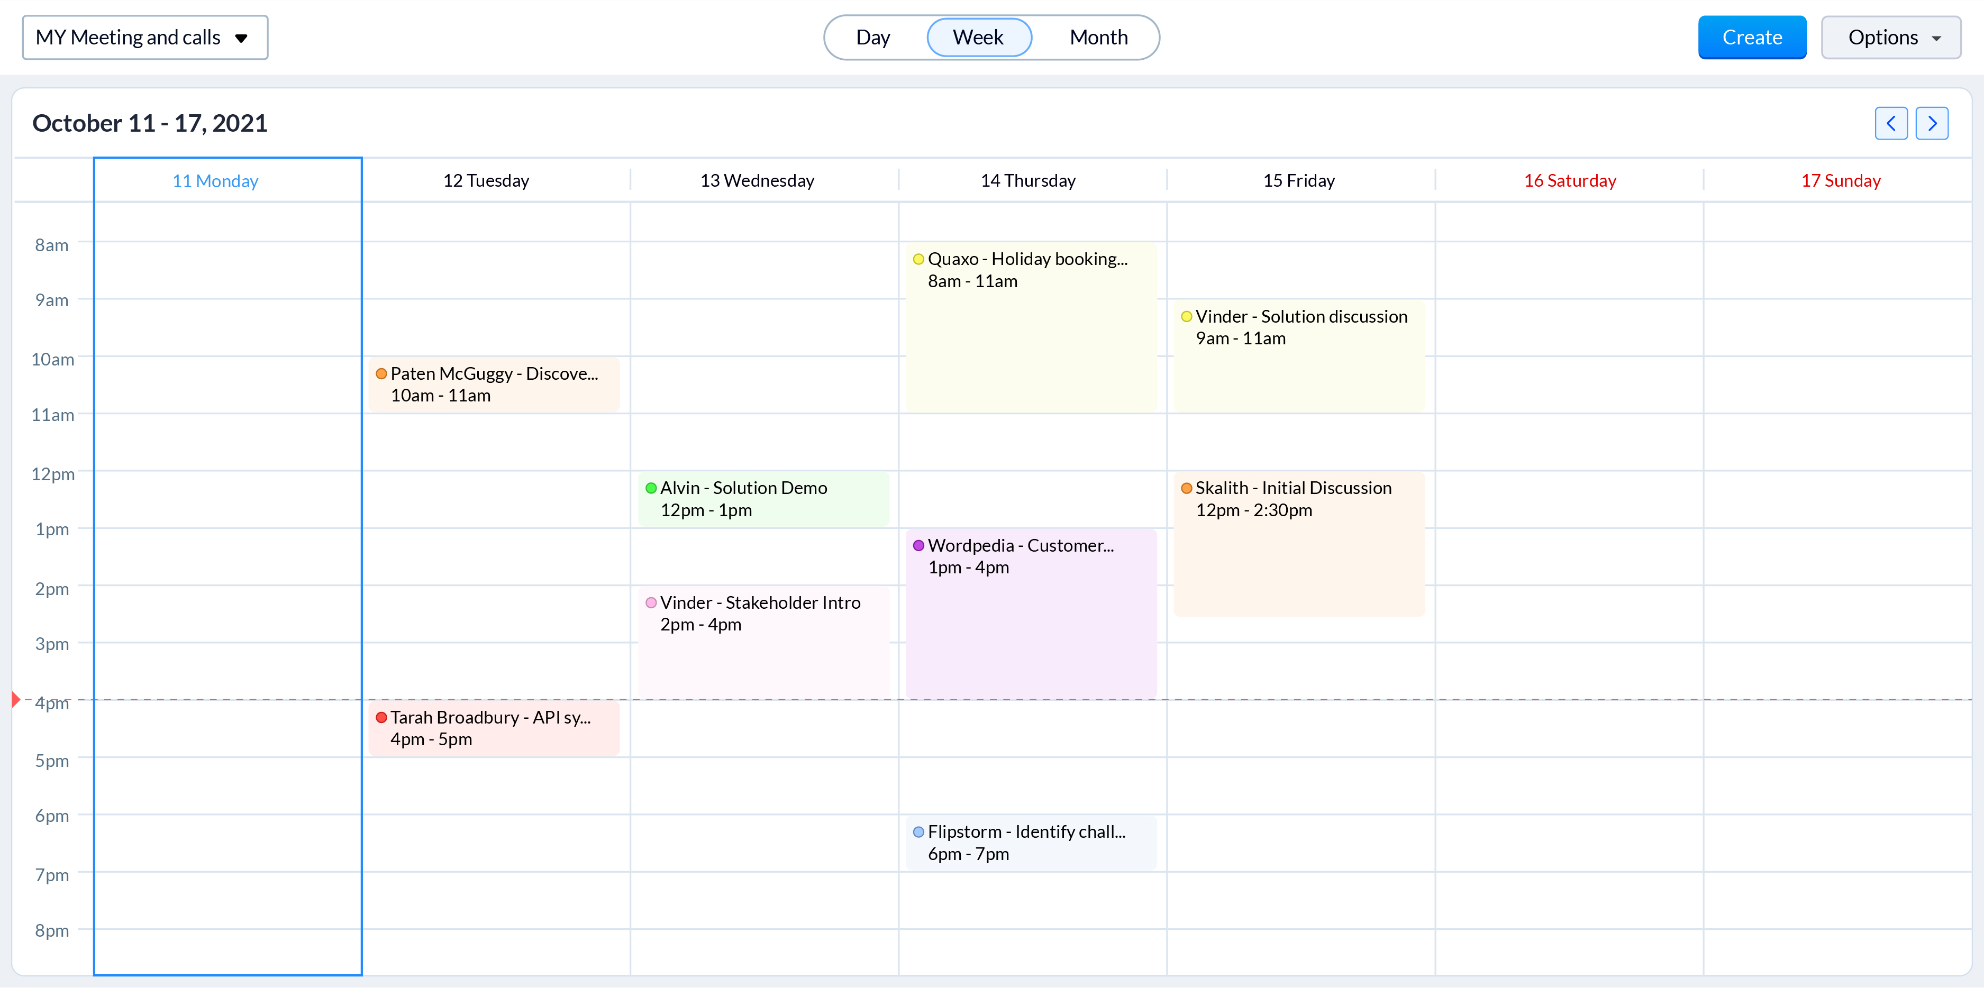Click orange dot on Paten McGuggy event

tap(381, 373)
